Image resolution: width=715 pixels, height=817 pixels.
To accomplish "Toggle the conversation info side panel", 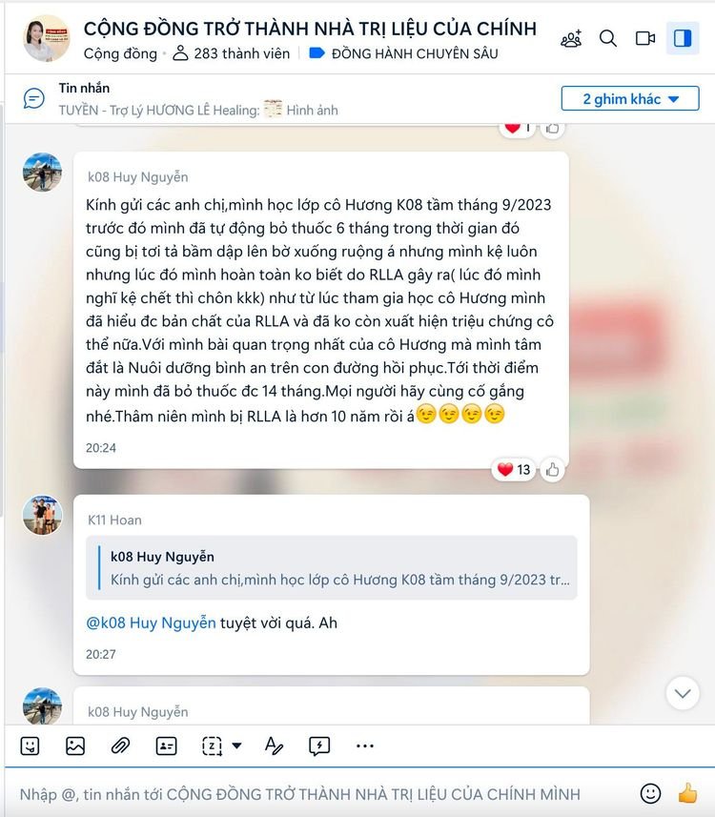I will click(x=683, y=38).
